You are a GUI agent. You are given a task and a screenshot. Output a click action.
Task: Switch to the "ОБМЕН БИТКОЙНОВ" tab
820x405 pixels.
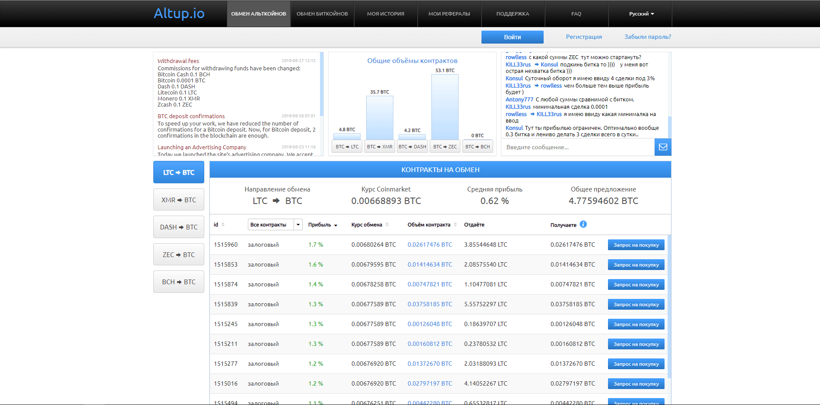322,13
